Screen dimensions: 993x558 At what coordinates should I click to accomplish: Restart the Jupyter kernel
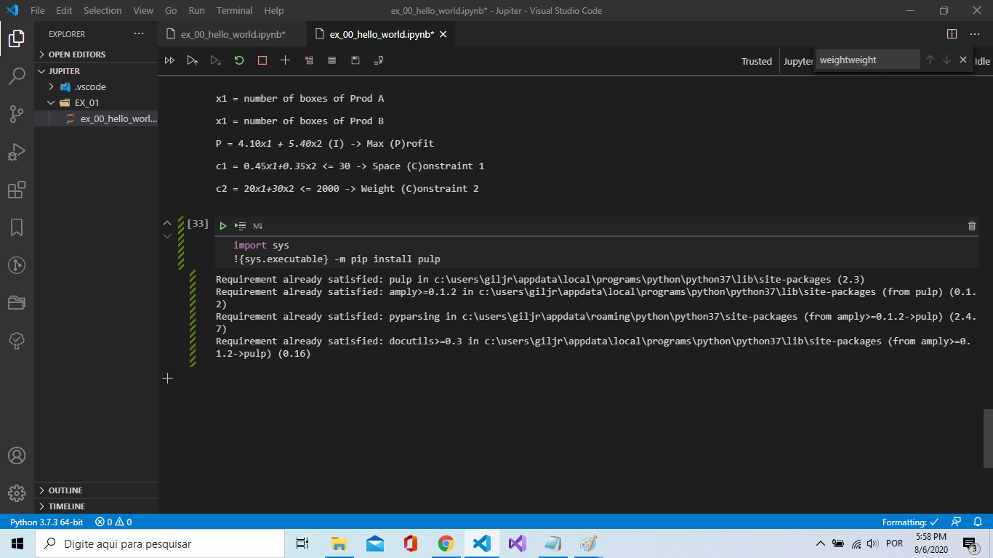pos(239,60)
